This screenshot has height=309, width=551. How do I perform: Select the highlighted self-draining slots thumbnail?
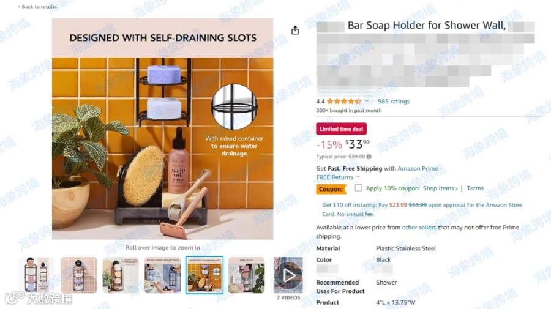(x=204, y=275)
